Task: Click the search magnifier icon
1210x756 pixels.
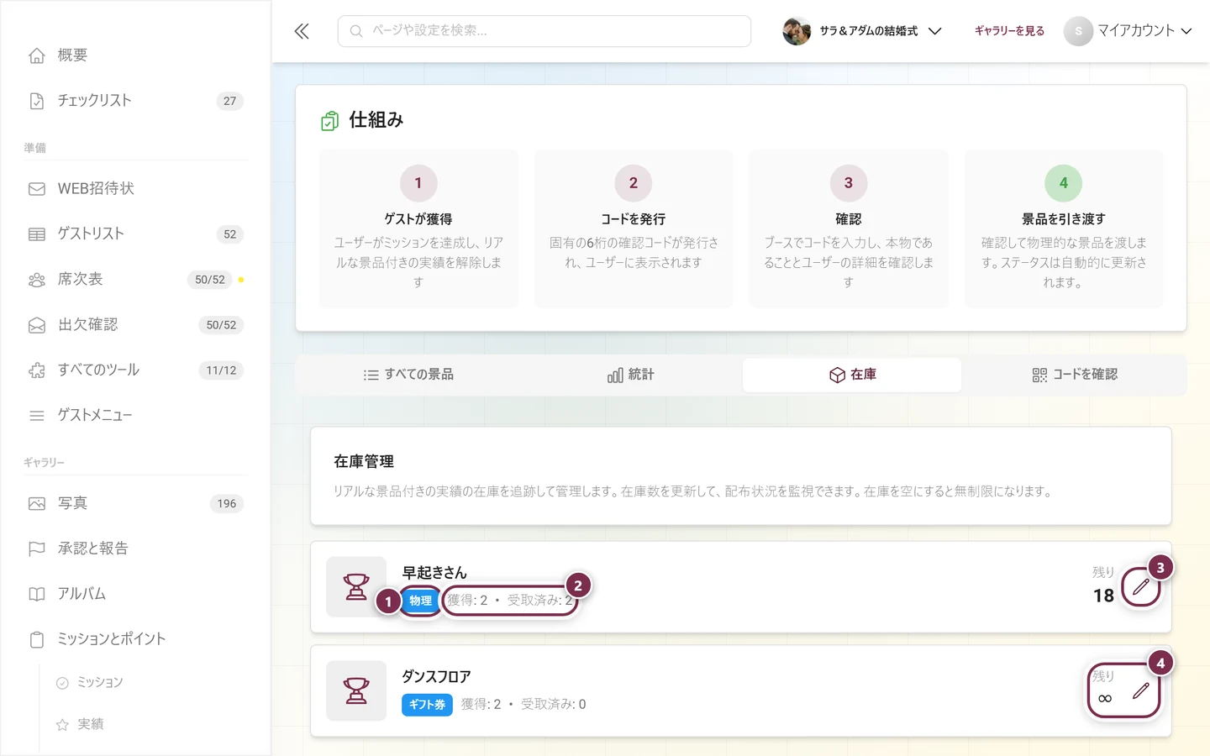Action: [356, 31]
